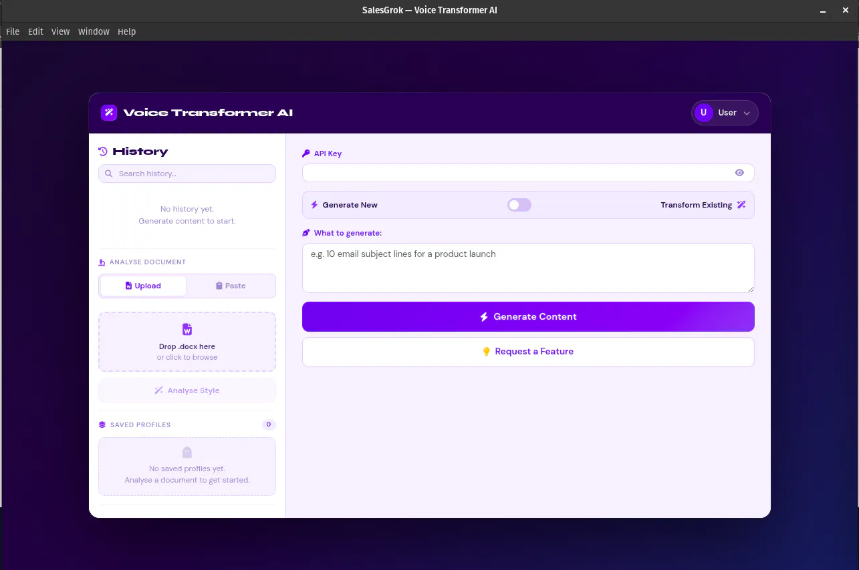
Task: Click the History clock icon
Action: [x=103, y=152]
